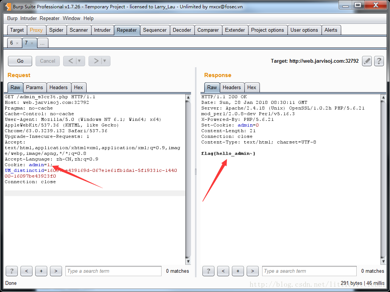Switch to the Comparer tab

[x=208, y=30]
